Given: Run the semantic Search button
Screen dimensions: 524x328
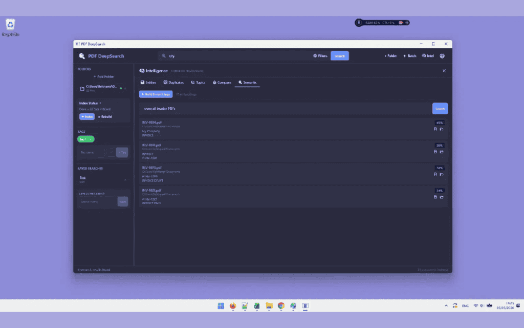Looking at the screenshot, I should click(x=440, y=109).
